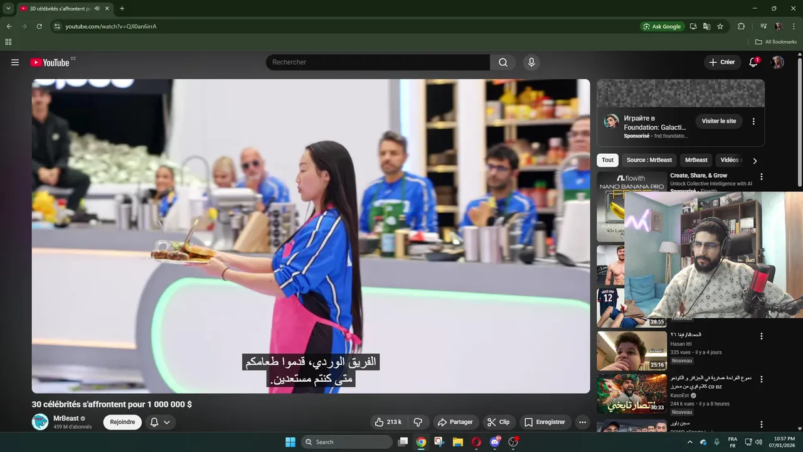Open File Explorer from the taskbar
The image size is (803, 452).
coord(457,442)
